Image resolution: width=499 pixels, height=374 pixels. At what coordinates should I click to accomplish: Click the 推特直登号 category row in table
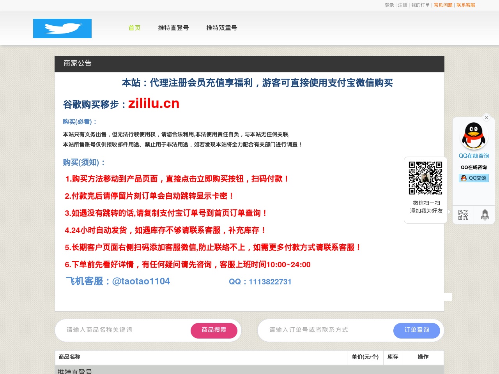[249, 370]
